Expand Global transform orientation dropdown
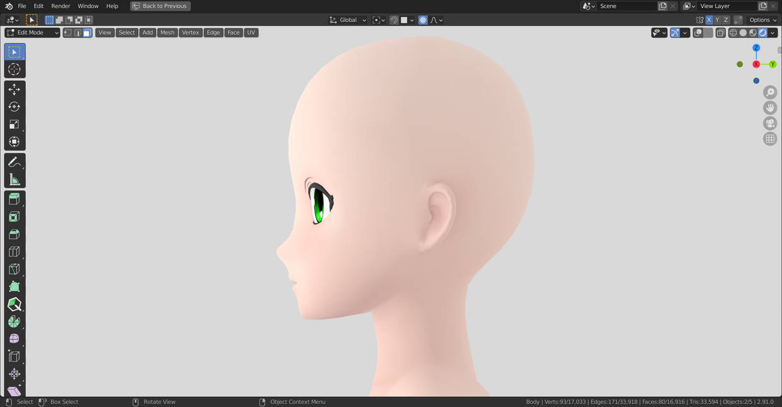The width and height of the screenshot is (782, 407). pyautogui.click(x=347, y=20)
